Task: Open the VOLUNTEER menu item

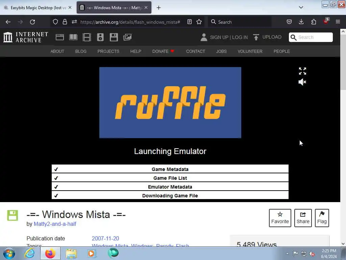Action: [250, 51]
